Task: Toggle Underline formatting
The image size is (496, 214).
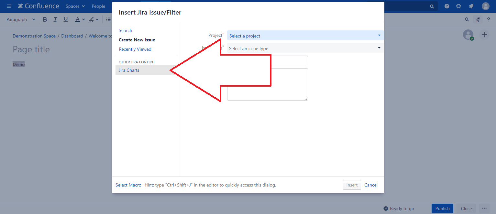Action: tap(65, 19)
